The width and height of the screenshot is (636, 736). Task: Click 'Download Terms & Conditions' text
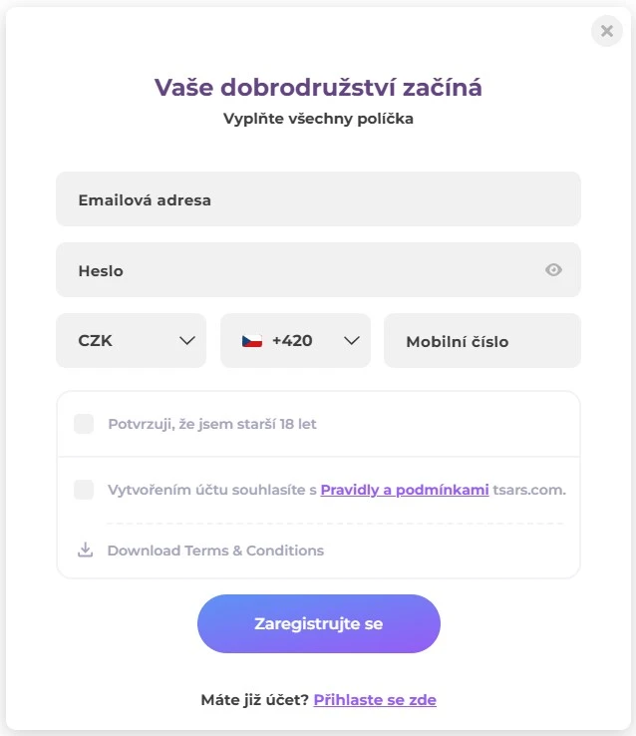[215, 551]
